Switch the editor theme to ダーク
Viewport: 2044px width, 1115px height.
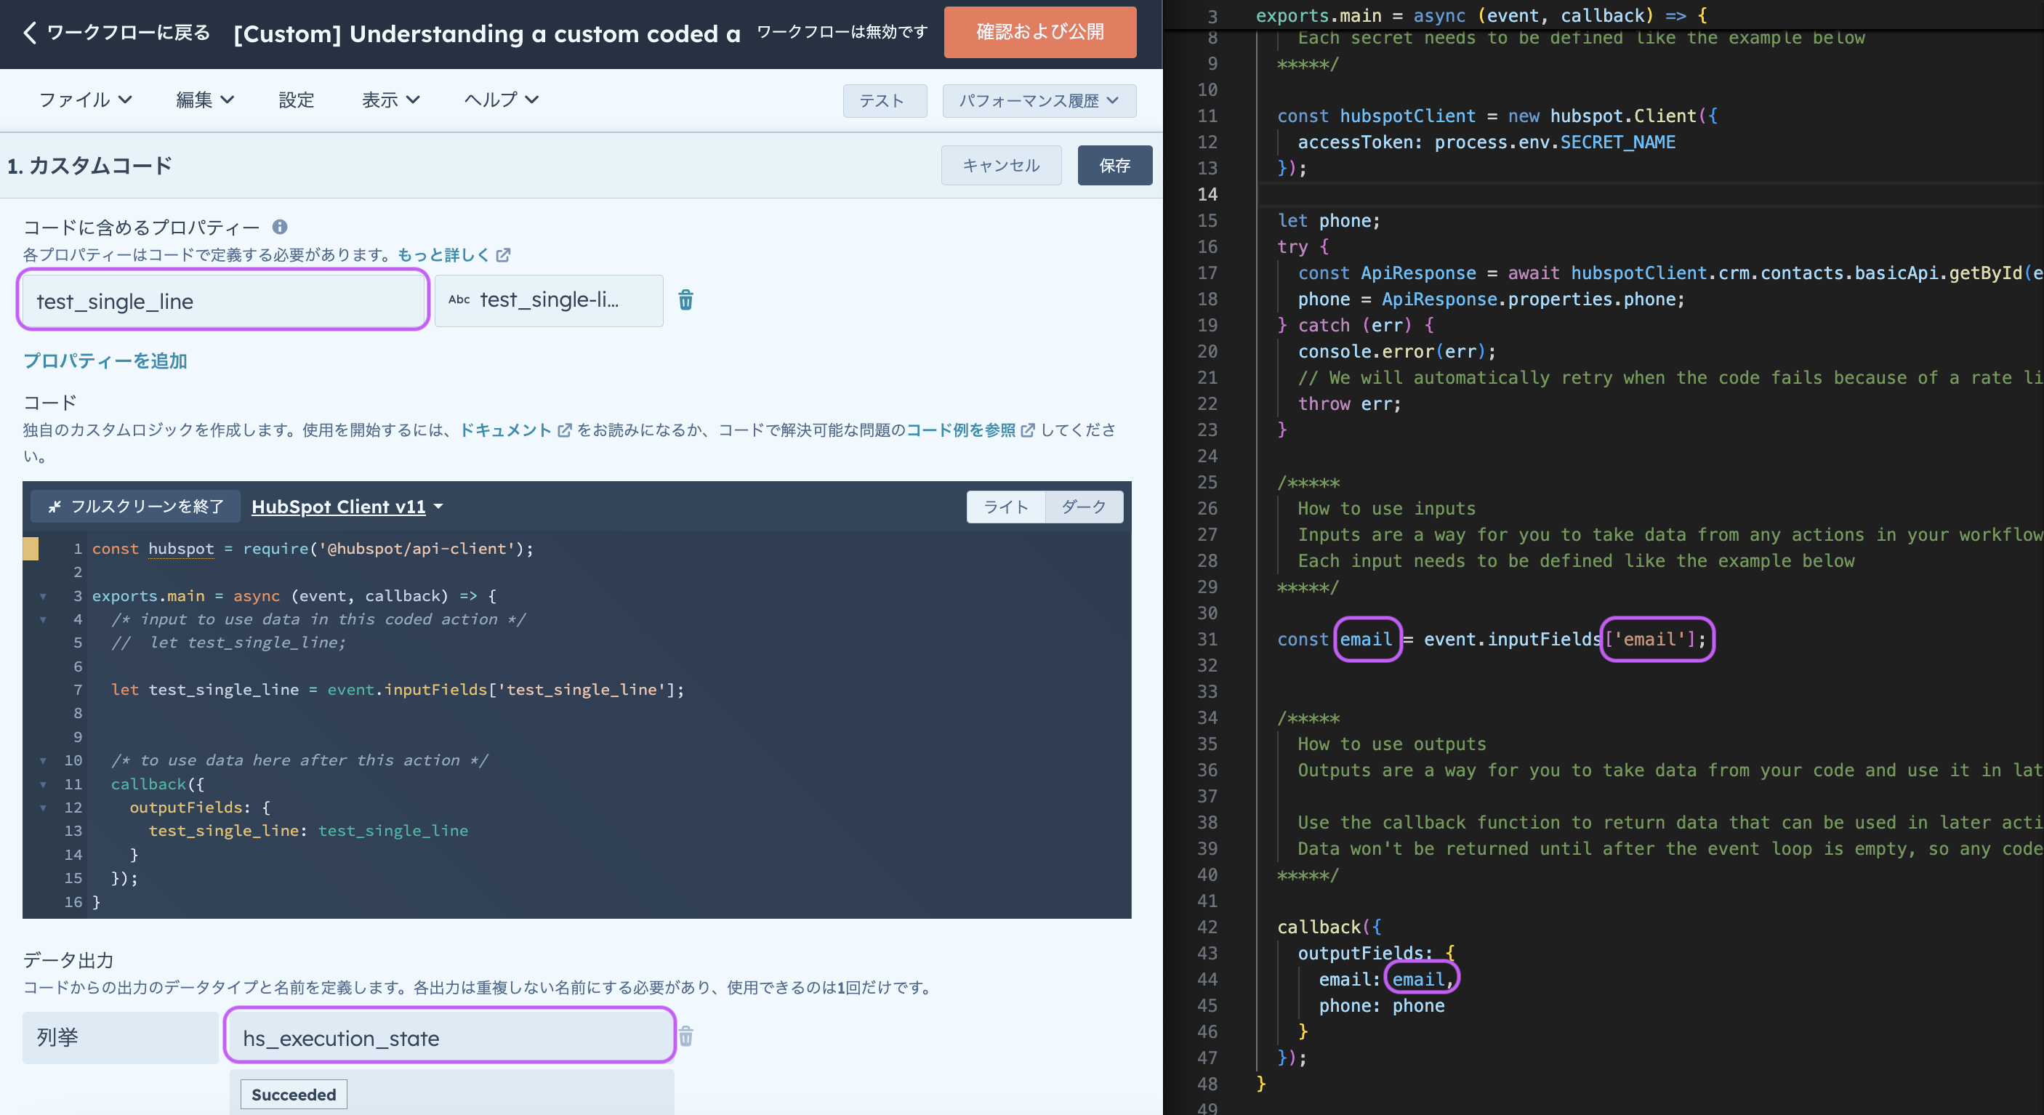click(x=1083, y=507)
